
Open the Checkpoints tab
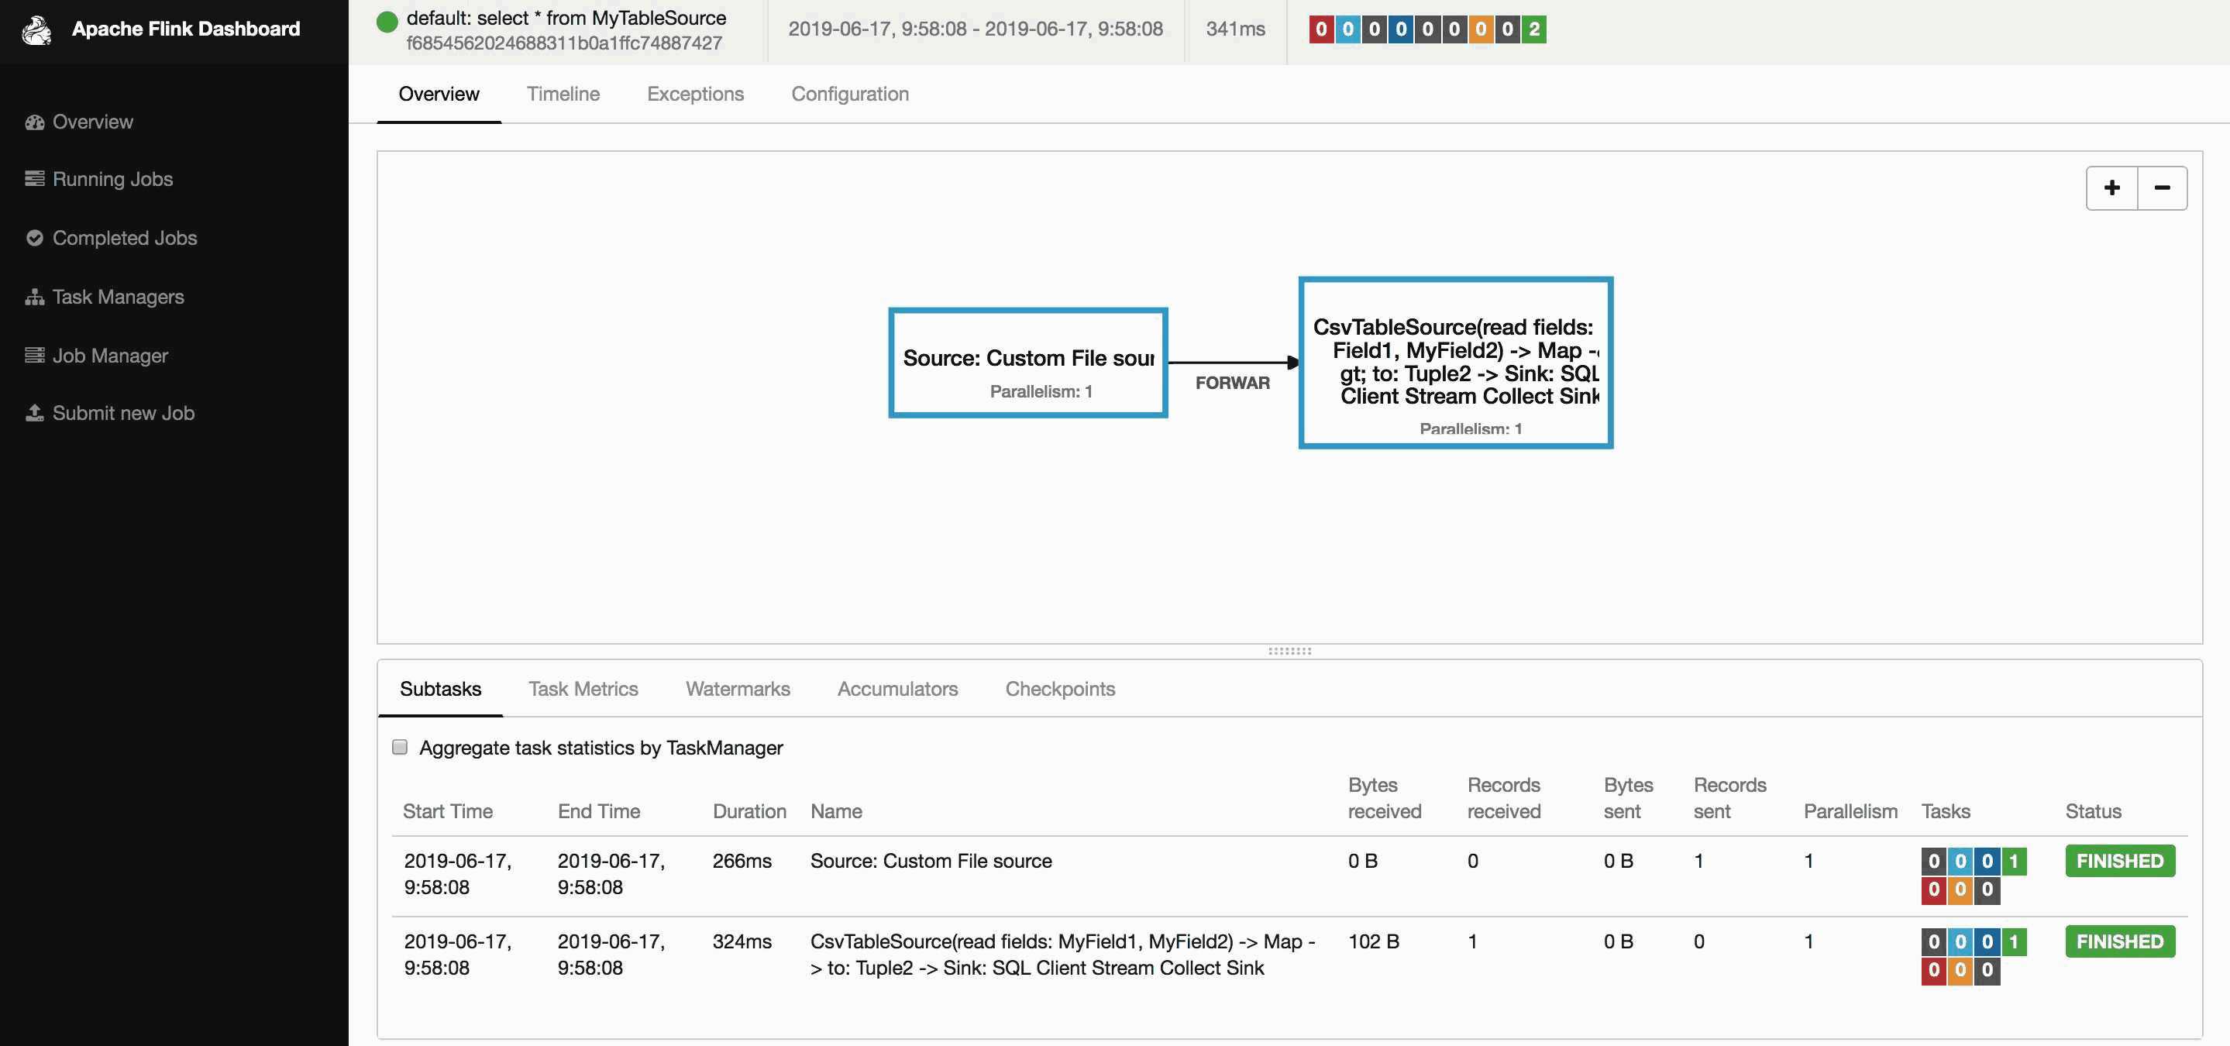(x=1059, y=690)
